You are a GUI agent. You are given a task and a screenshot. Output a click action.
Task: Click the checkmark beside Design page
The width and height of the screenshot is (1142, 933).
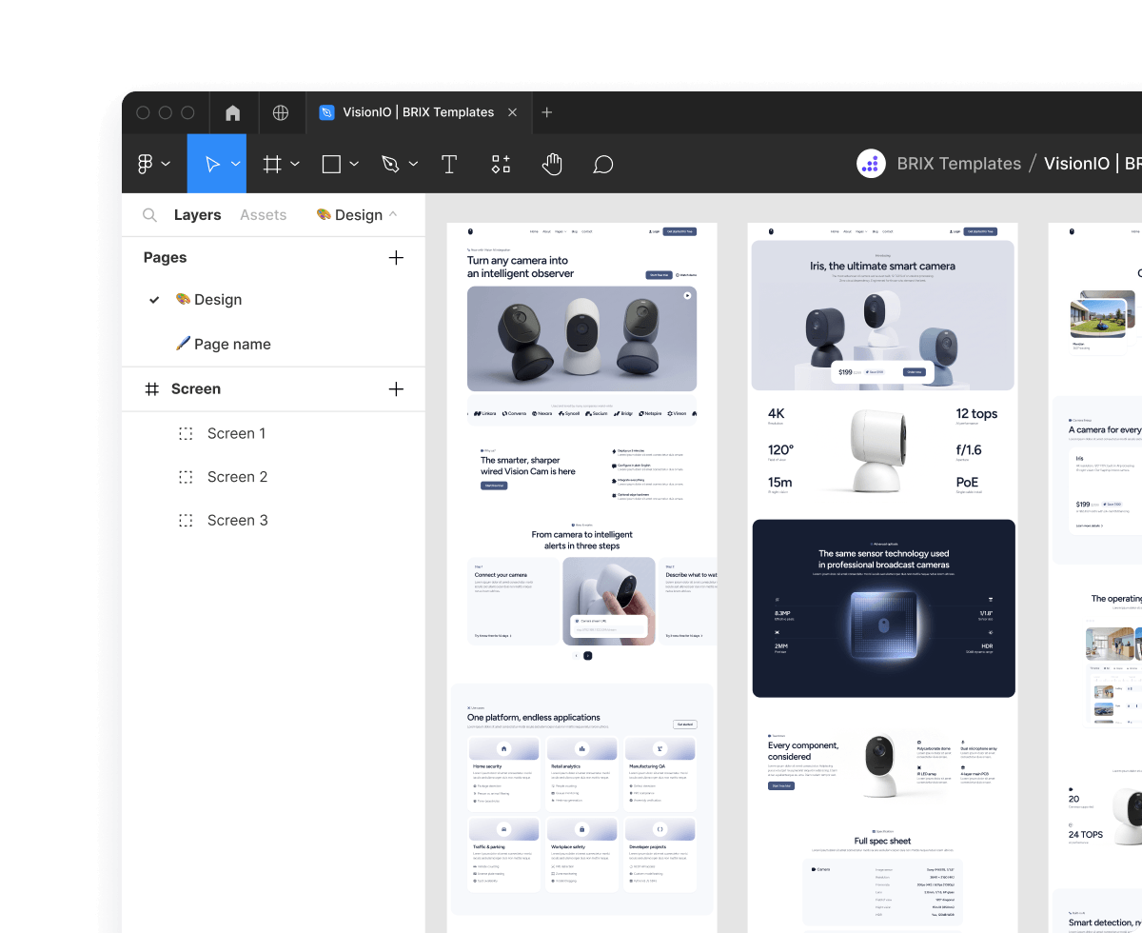coord(154,300)
